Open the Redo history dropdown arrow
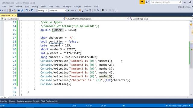 [x=35, y=10]
